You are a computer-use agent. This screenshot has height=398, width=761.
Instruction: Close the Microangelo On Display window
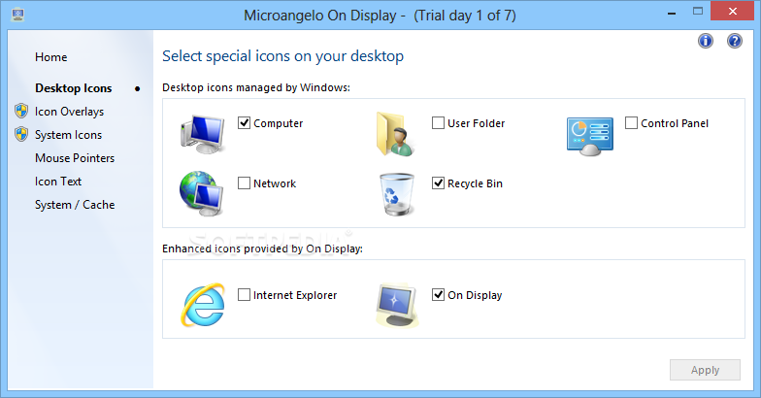tap(733, 12)
